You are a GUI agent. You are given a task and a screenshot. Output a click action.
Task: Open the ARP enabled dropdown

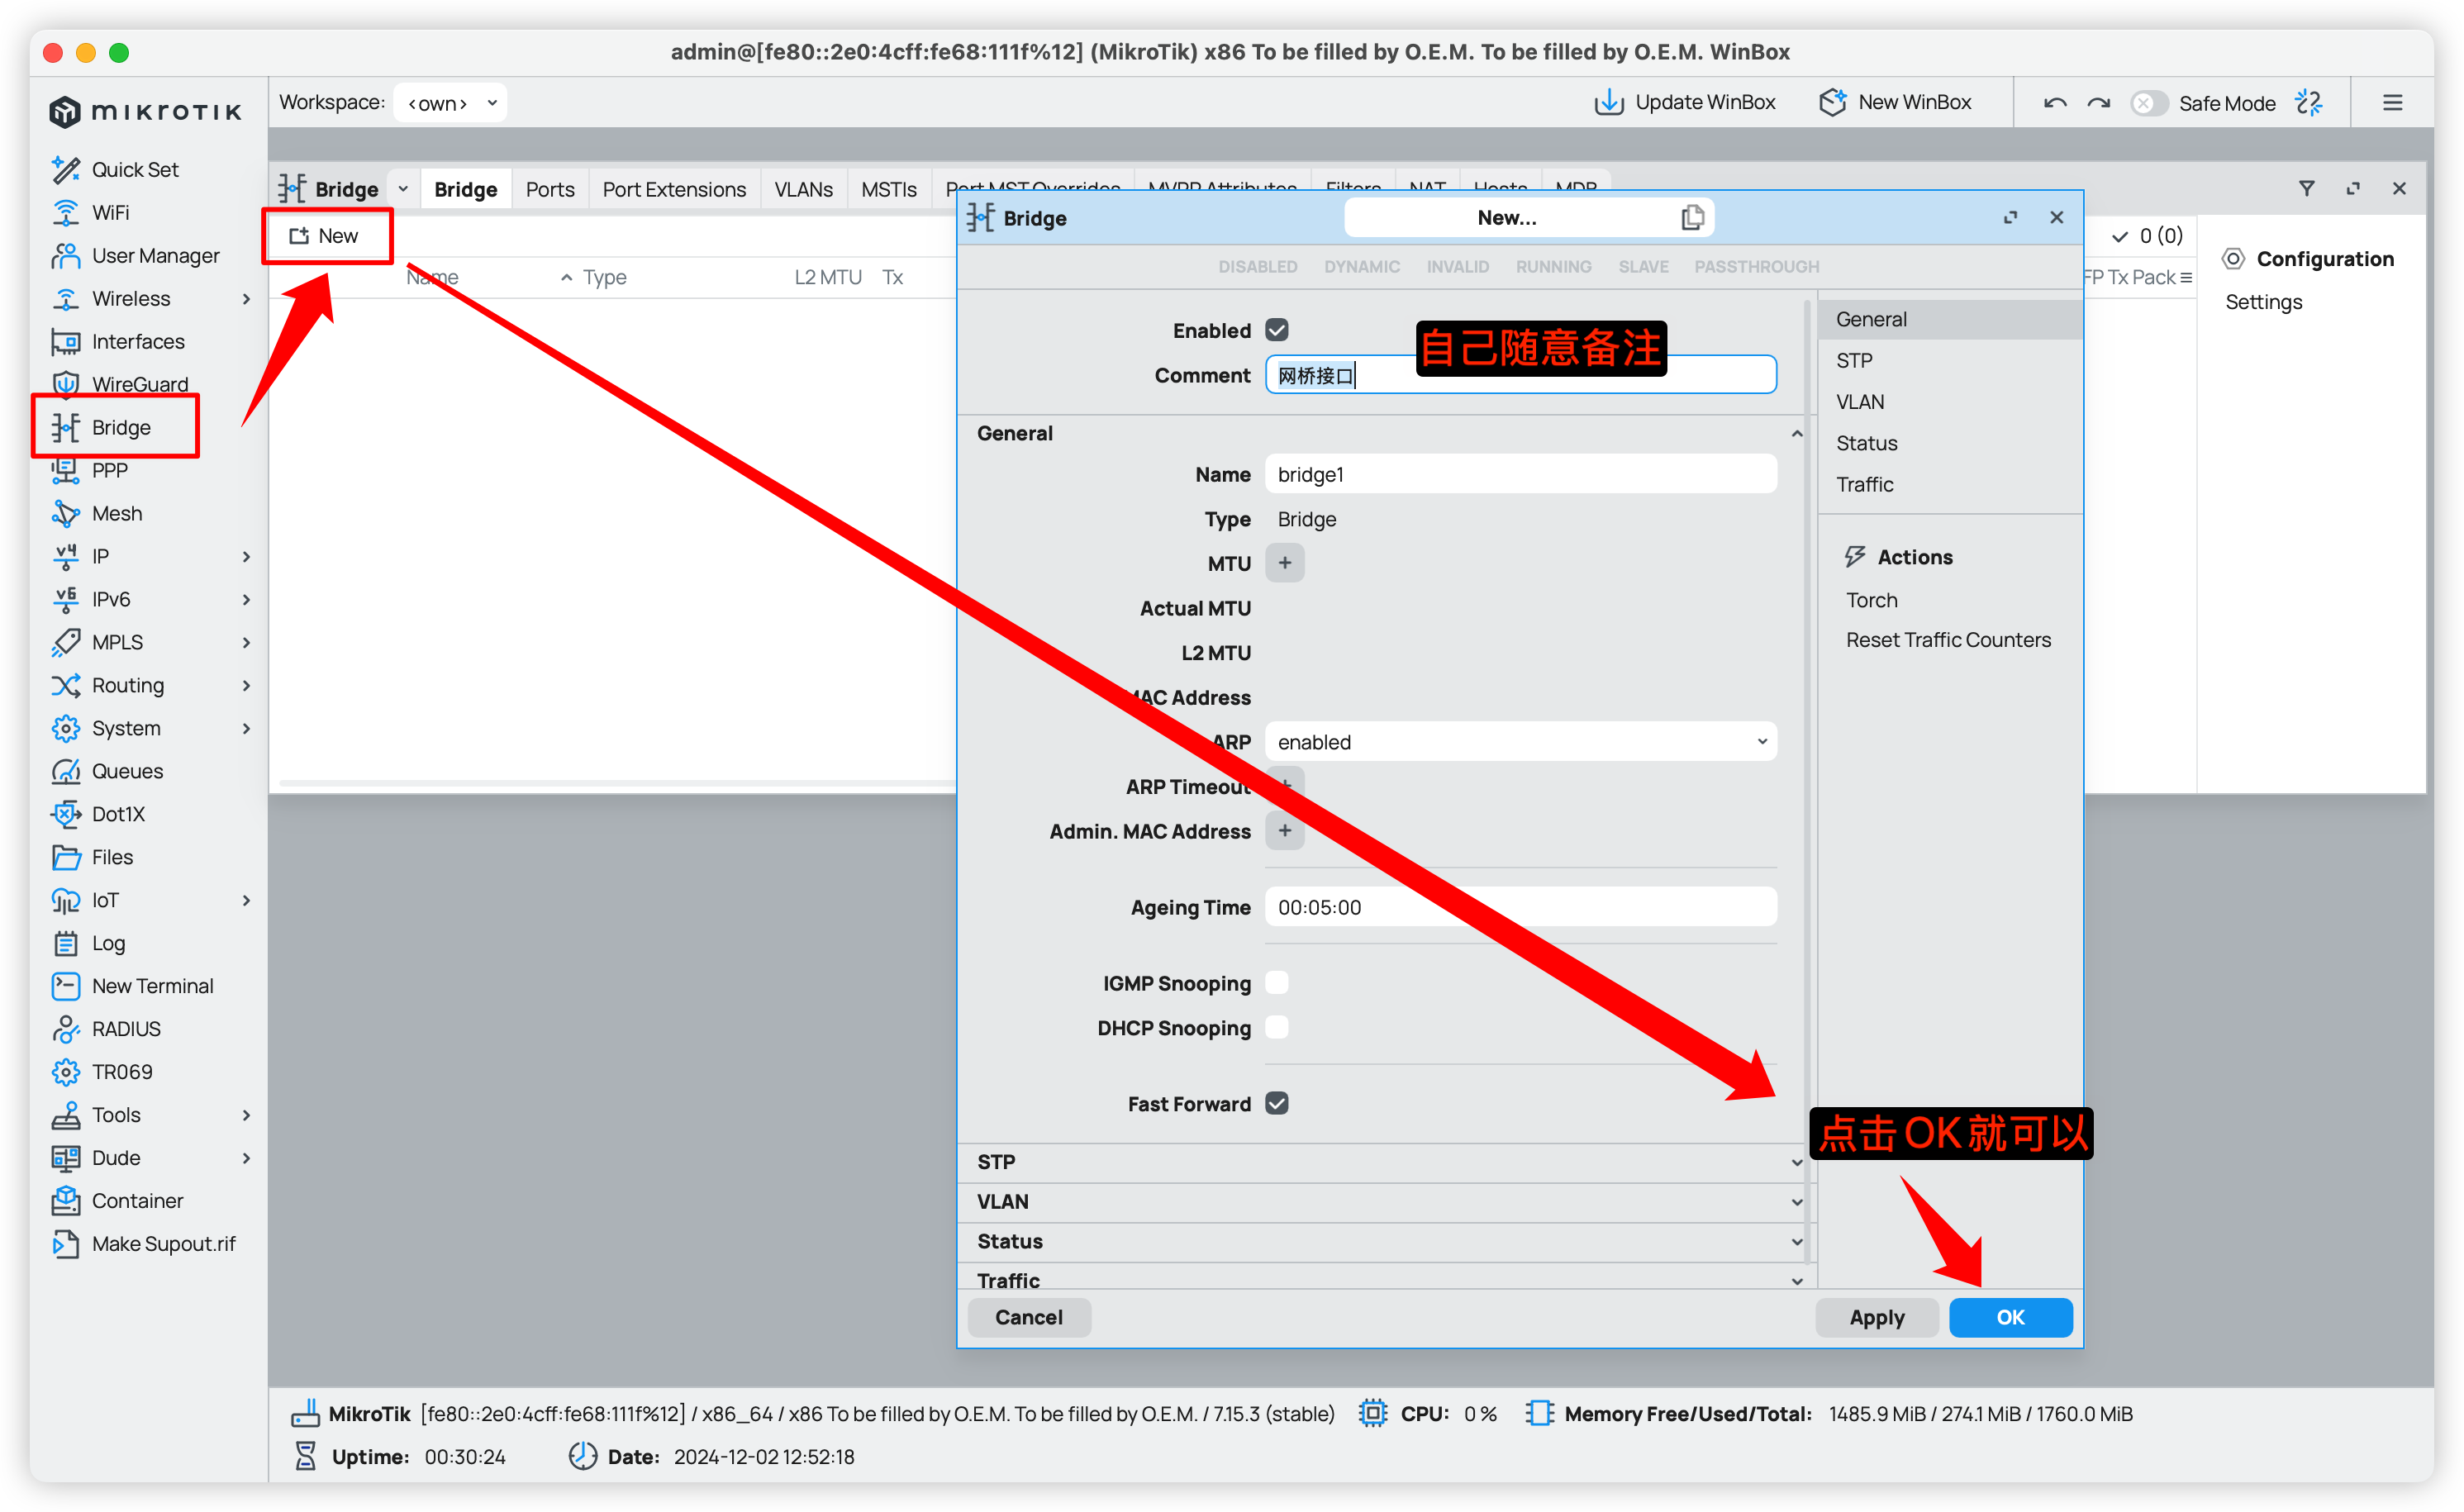pyautogui.click(x=1521, y=742)
